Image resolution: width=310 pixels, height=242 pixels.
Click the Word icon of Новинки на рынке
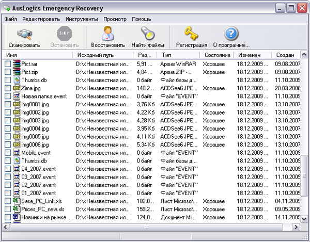[x=17, y=217]
